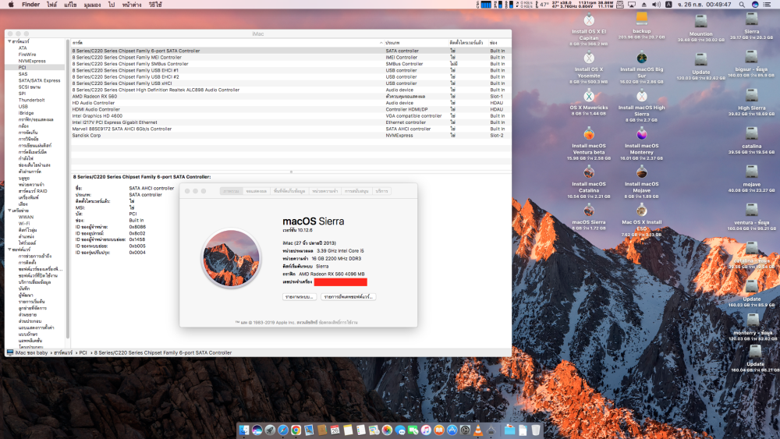Screen dimensions: 780x439
Task: Select 'Intel Graphics HD 4600' row
Action: pyautogui.click(x=291, y=116)
